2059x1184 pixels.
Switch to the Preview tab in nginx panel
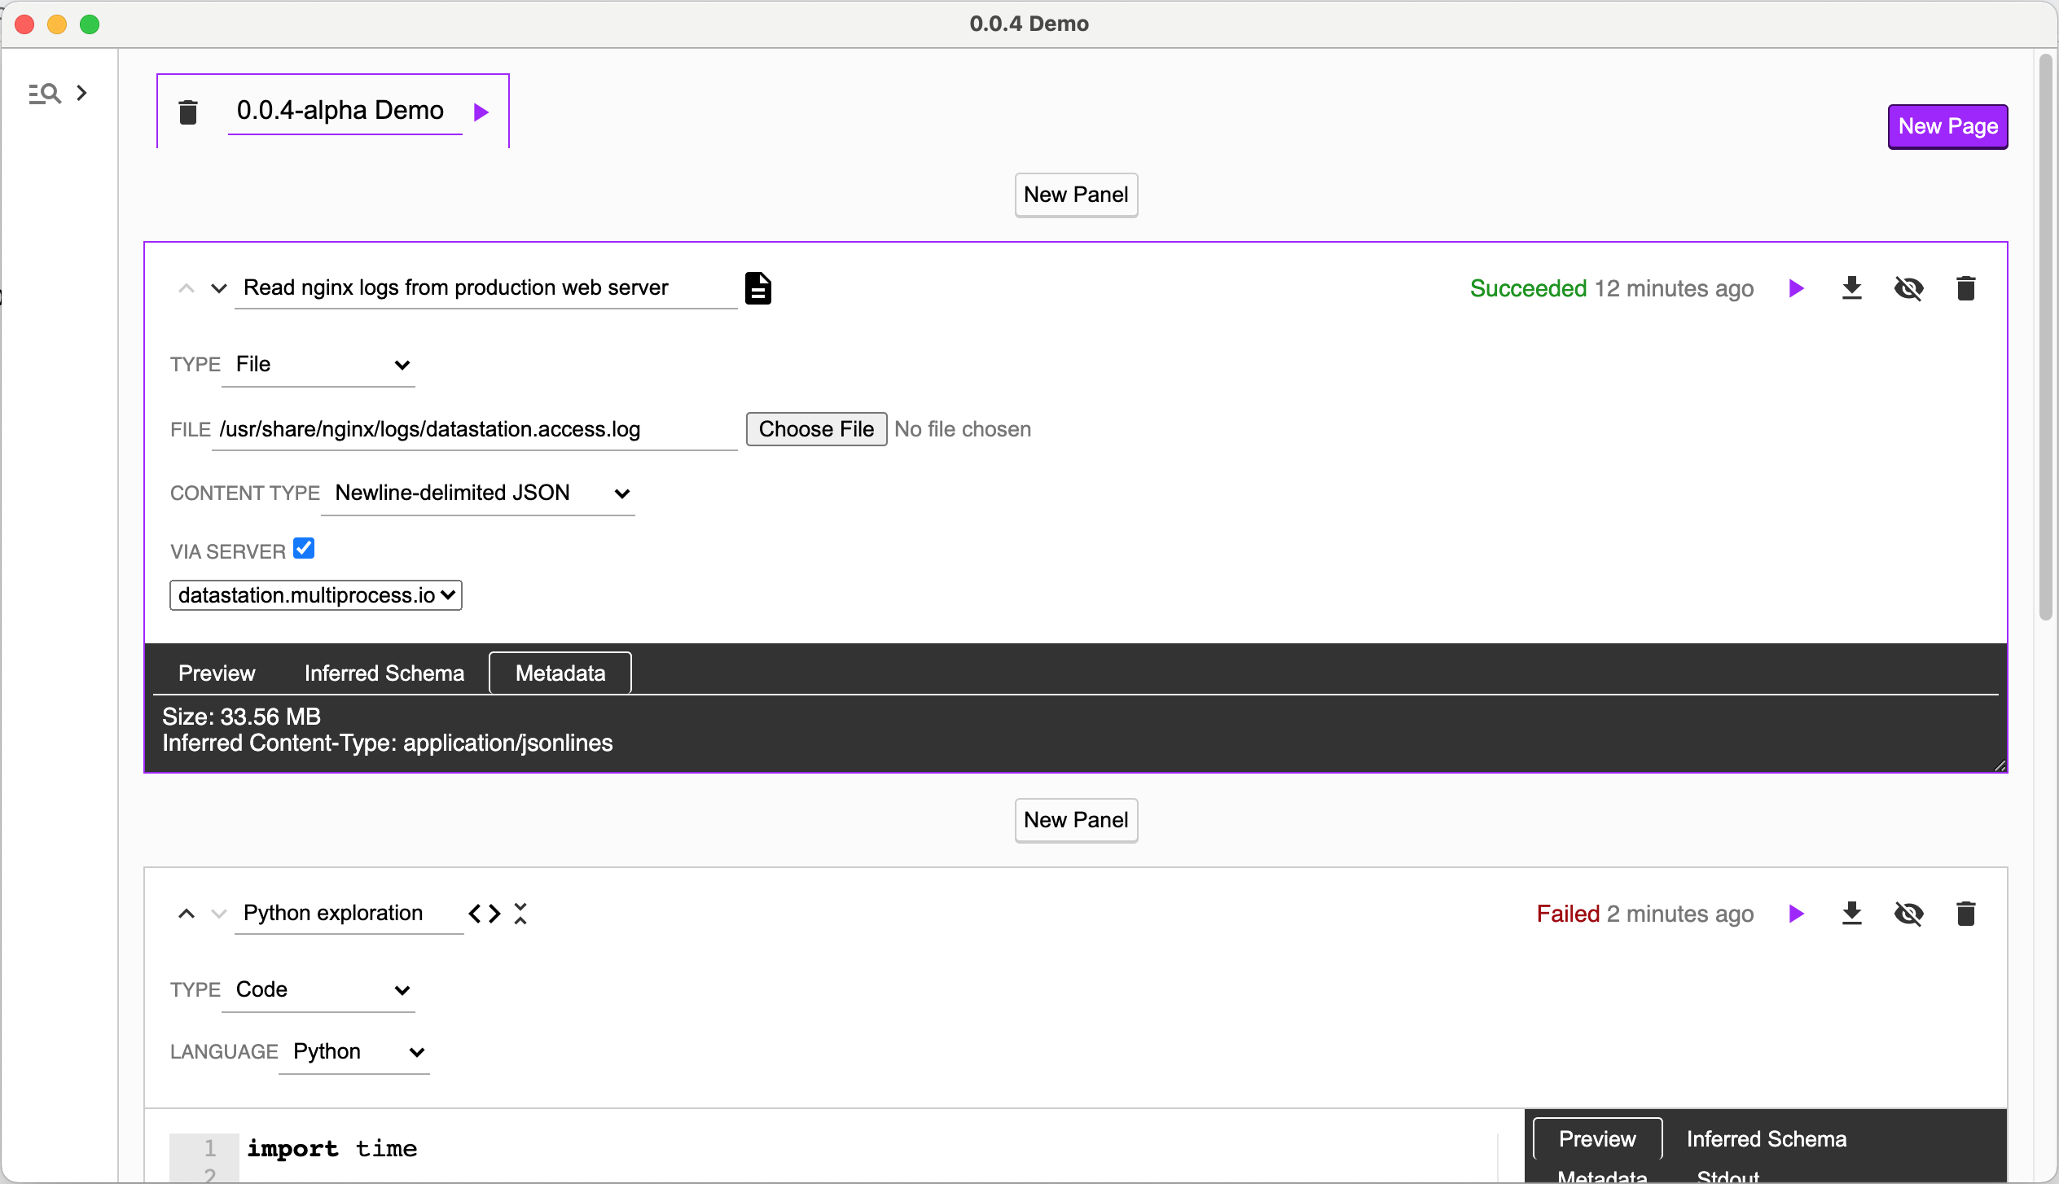pyautogui.click(x=217, y=672)
